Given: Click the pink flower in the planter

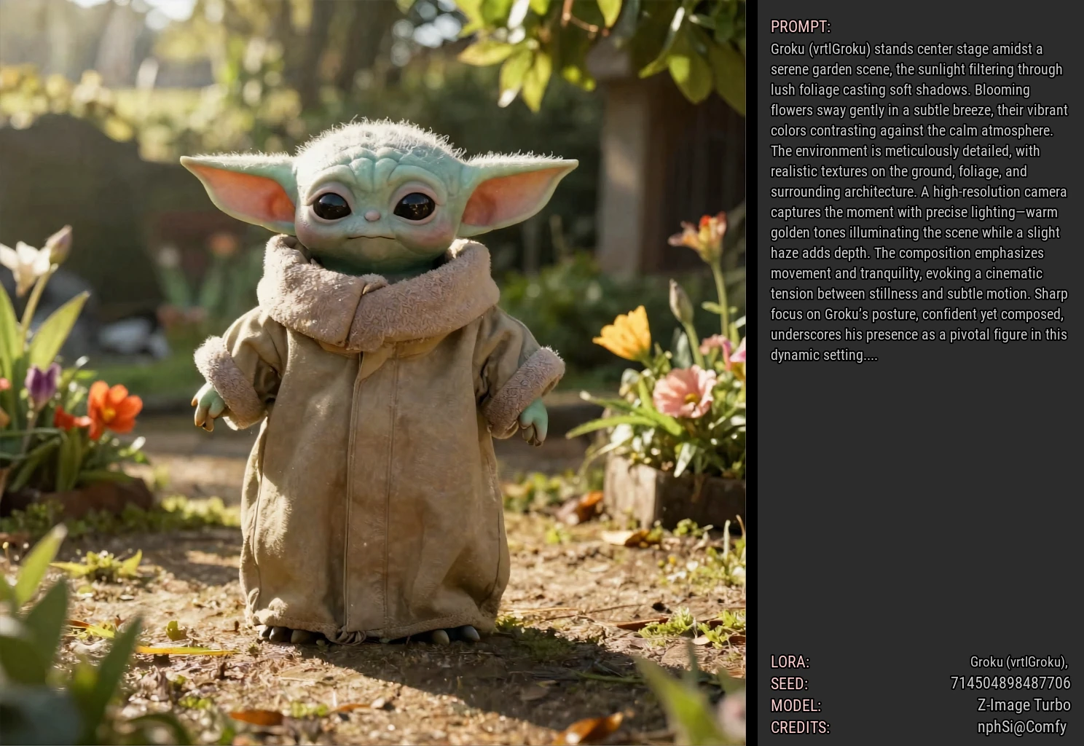Looking at the screenshot, I should 684,392.
